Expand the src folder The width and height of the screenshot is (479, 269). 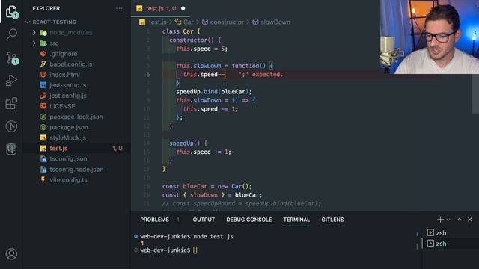pos(34,43)
